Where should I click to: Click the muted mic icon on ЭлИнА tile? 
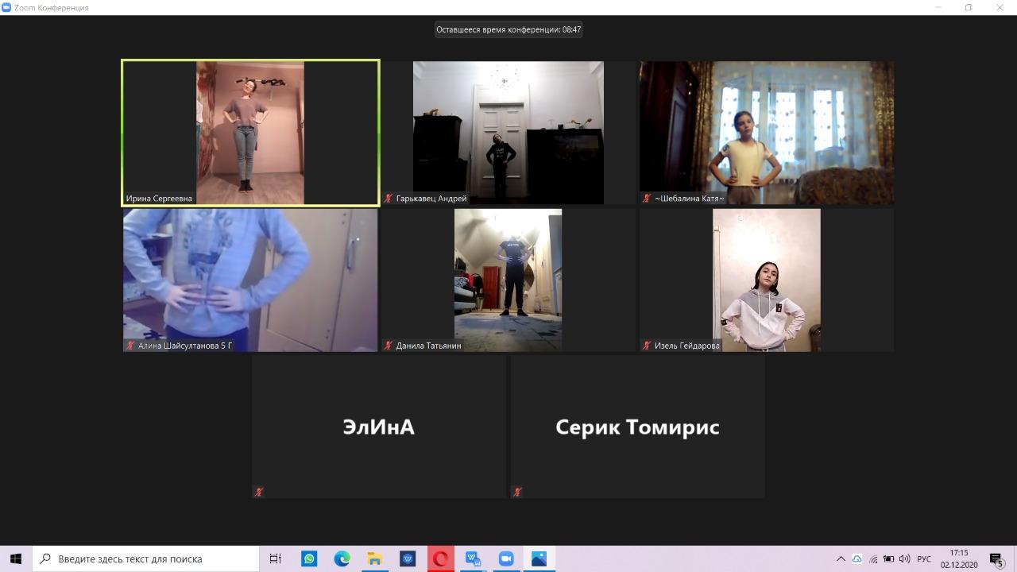click(x=259, y=492)
